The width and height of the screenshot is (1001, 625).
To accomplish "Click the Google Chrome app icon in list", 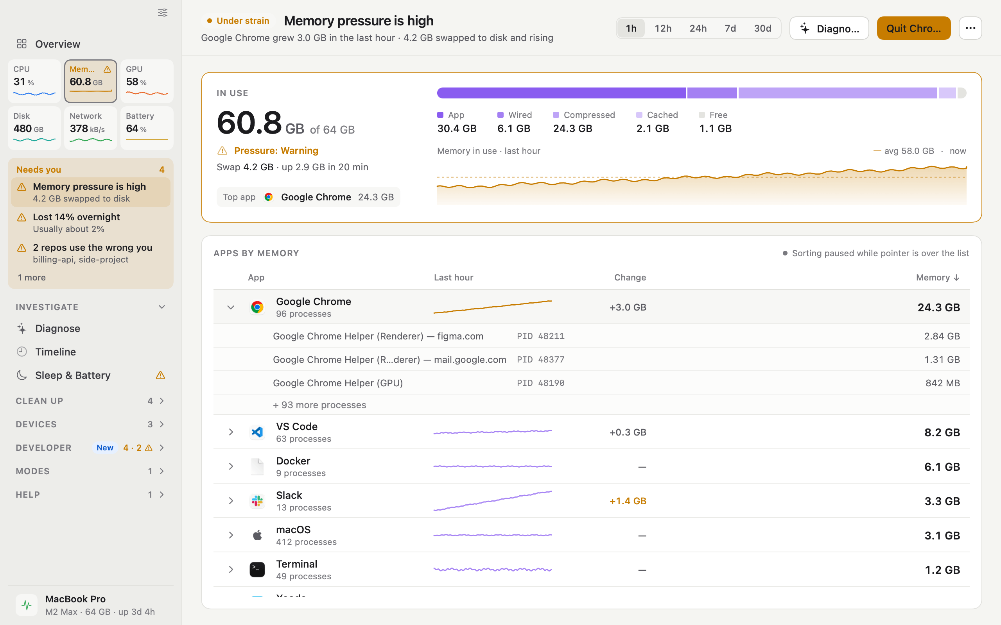I will (x=257, y=307).
